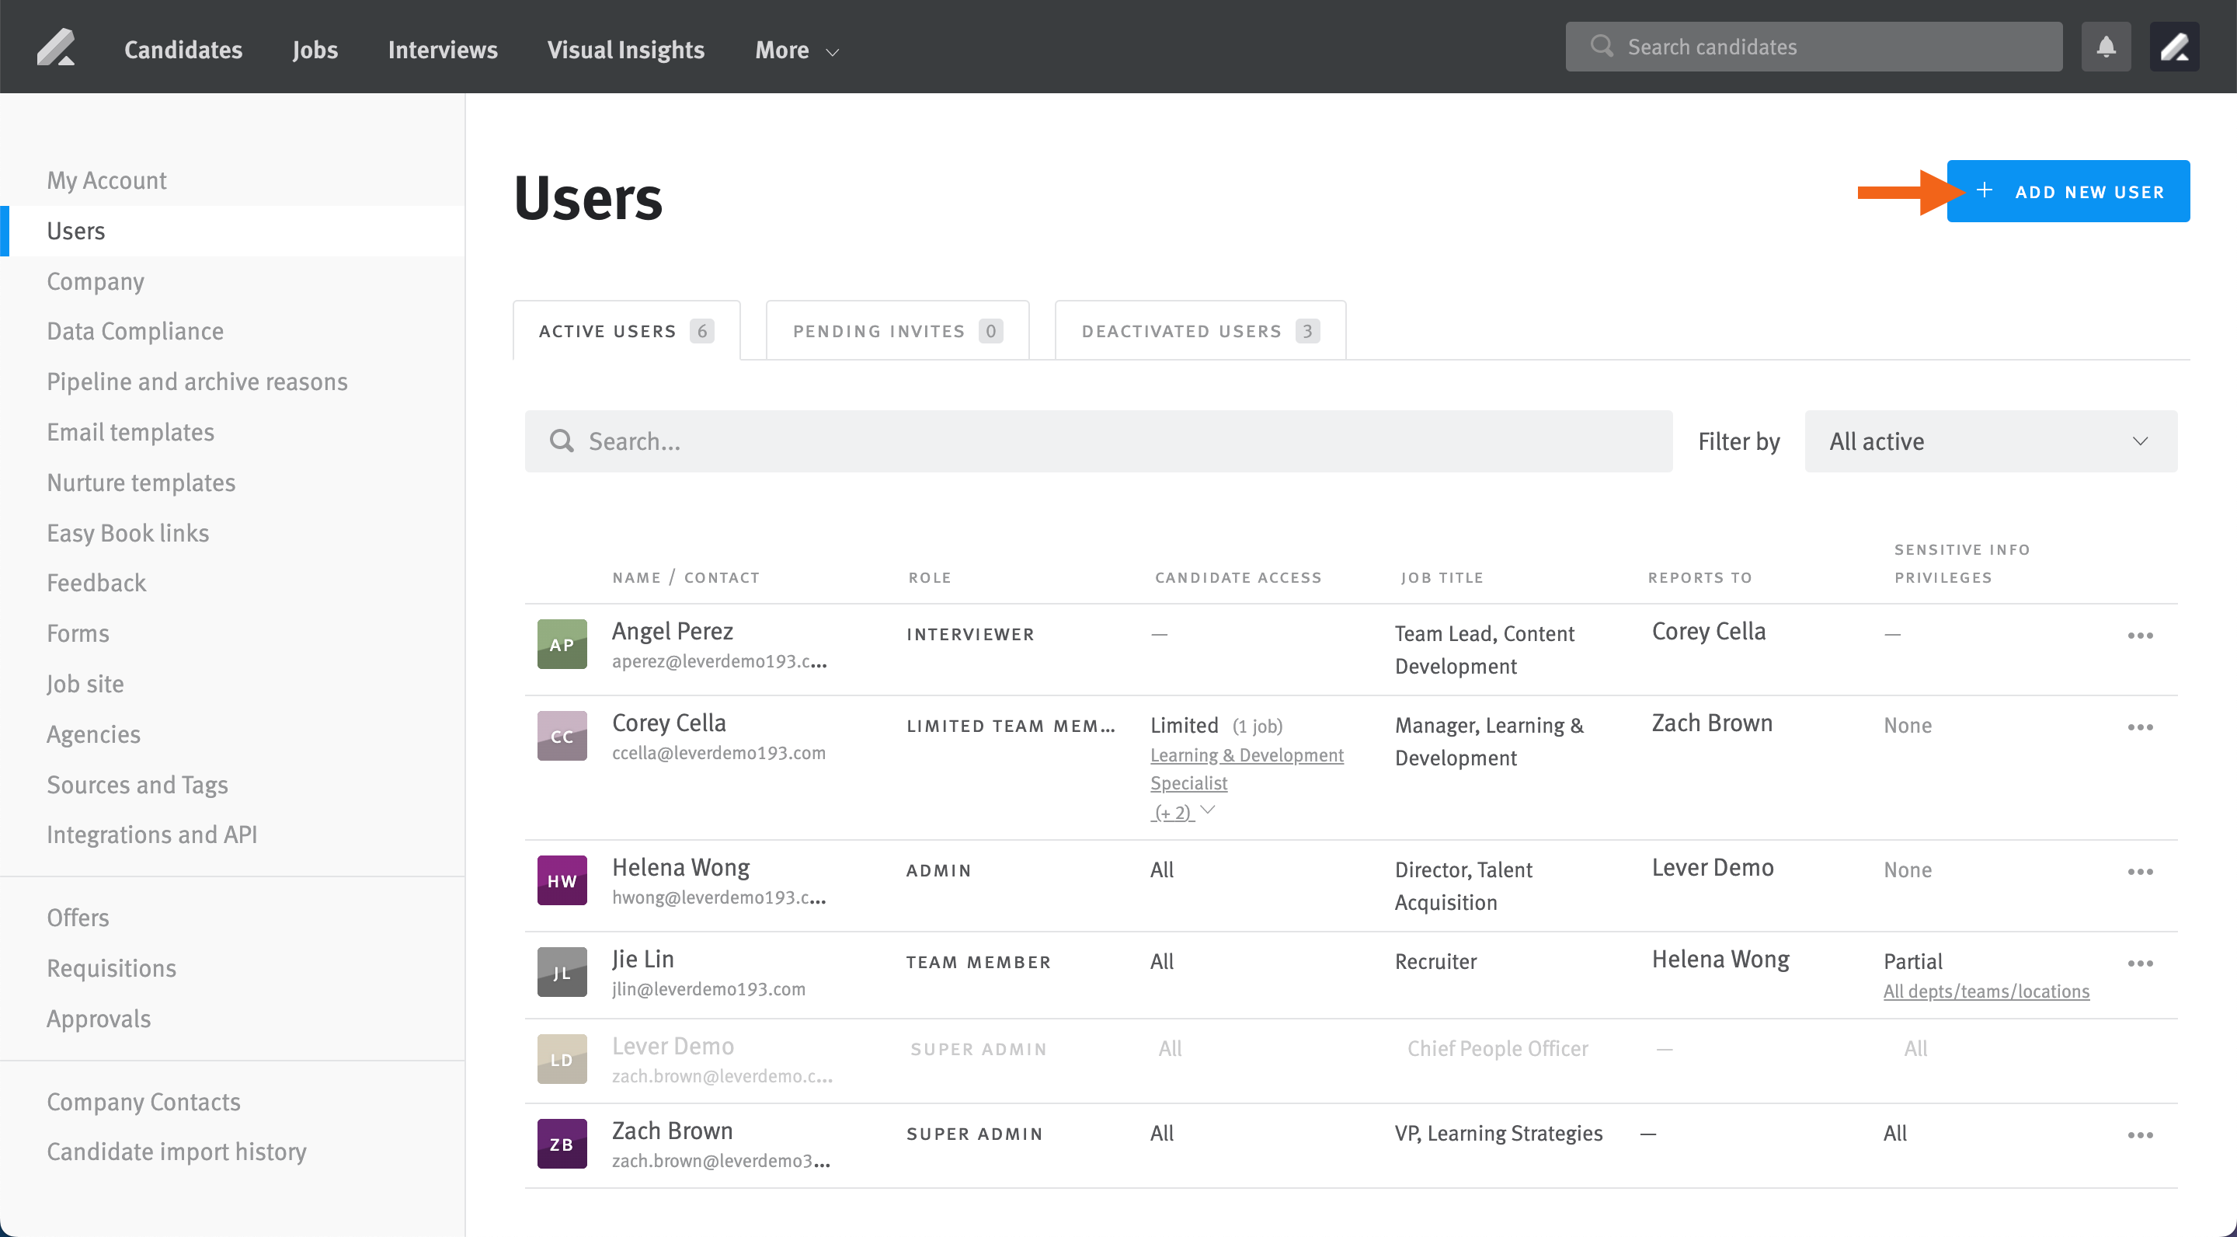Viewport: 2237px width, 1237px height.
Task: Click inside the users search field
Action: 955,441
